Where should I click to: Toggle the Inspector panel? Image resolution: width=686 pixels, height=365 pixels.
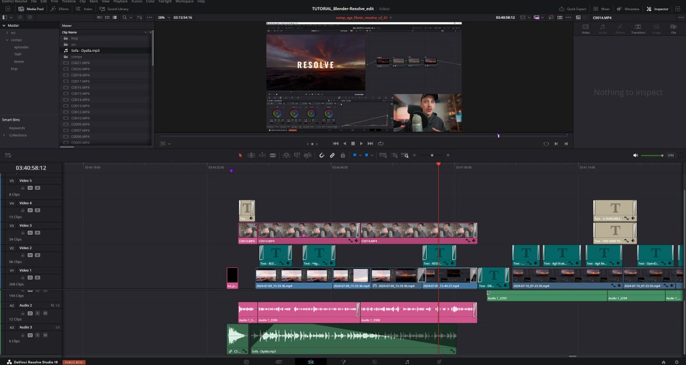tap(658, 9)
